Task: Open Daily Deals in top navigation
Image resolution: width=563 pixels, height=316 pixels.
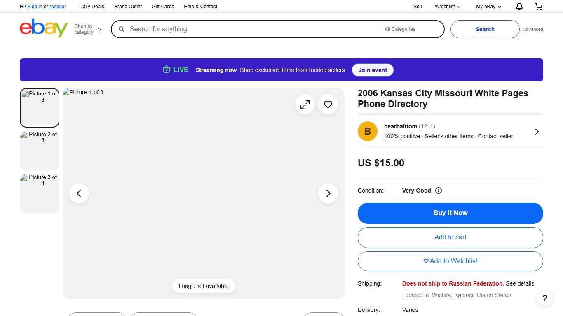Action: [91, 7]
